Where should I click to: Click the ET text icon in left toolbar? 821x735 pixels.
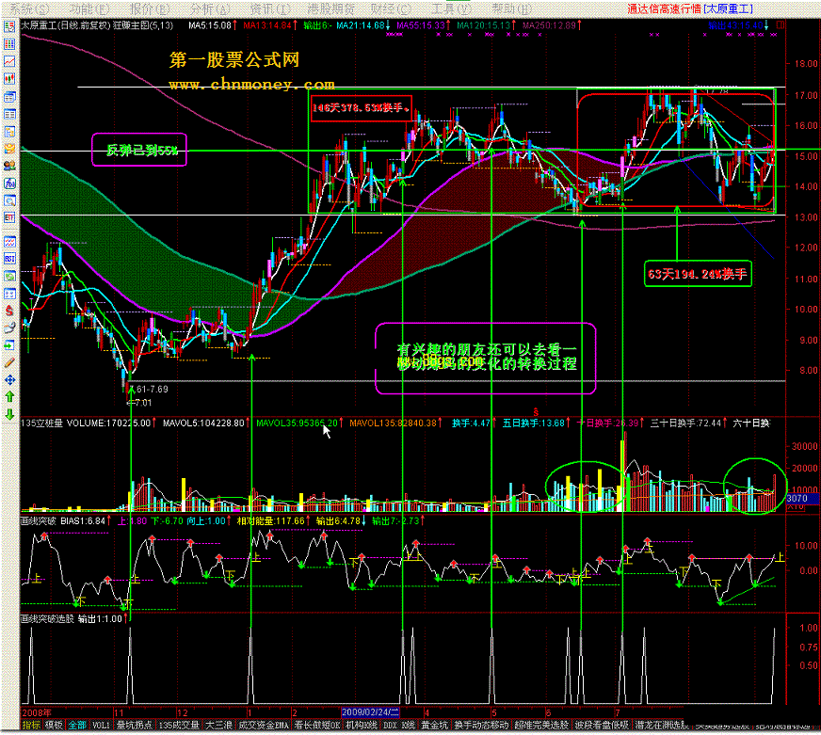coord(9,217)
